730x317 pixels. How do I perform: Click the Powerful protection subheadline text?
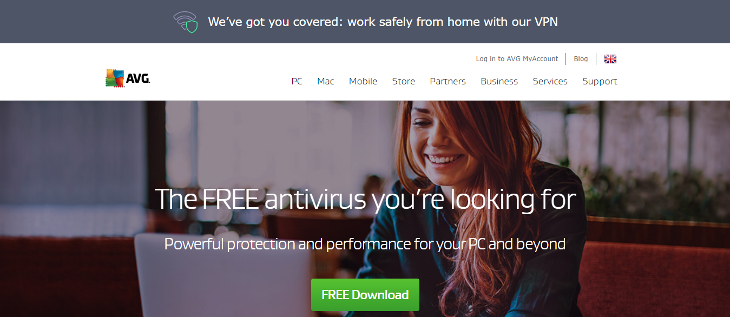coord(365,244)
